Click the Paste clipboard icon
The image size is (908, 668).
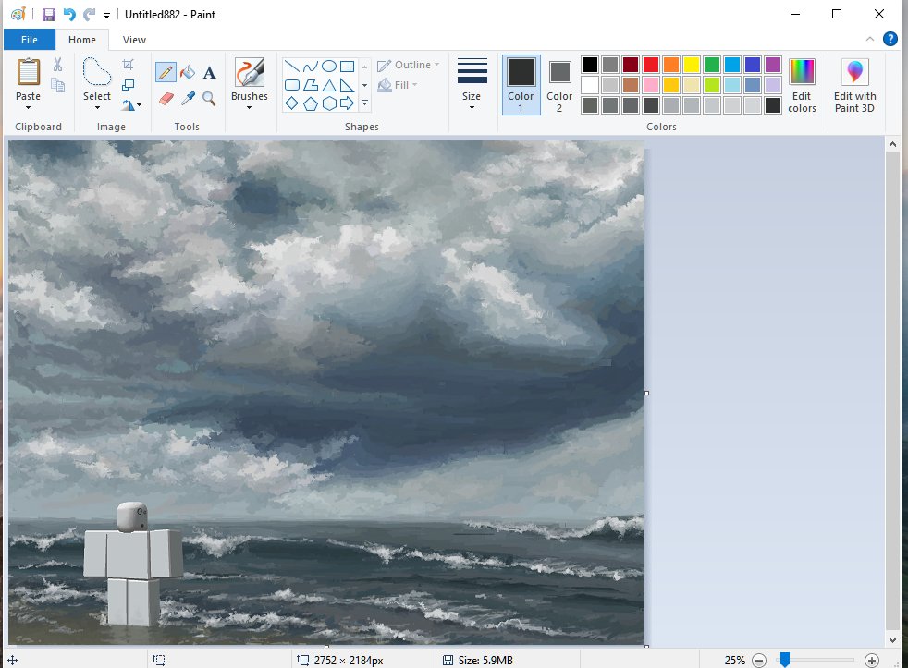29,72
